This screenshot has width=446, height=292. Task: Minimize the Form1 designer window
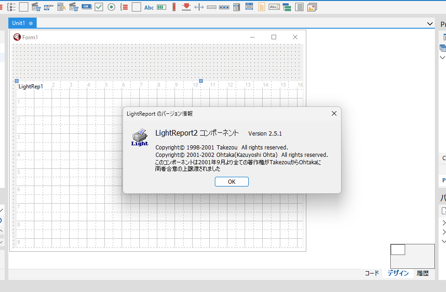tap(252, 37)
